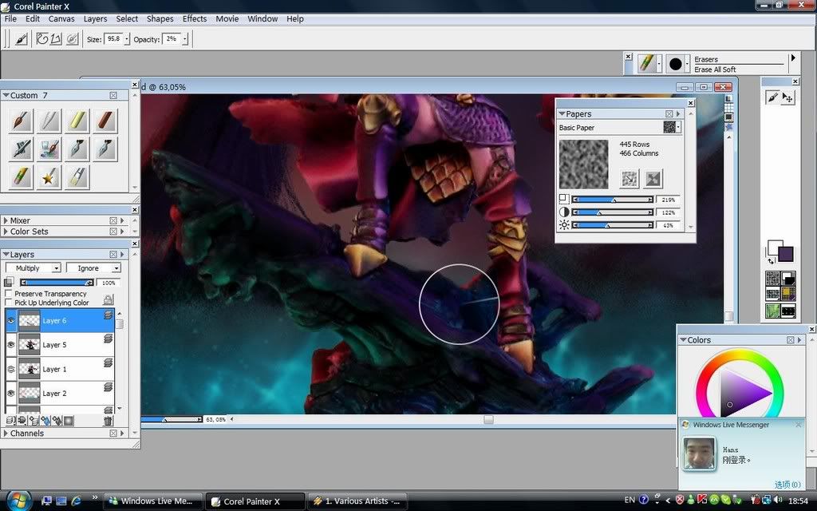Open the Pattern Selector in the toolbox
817x511 pixels.
pos(773,295)
